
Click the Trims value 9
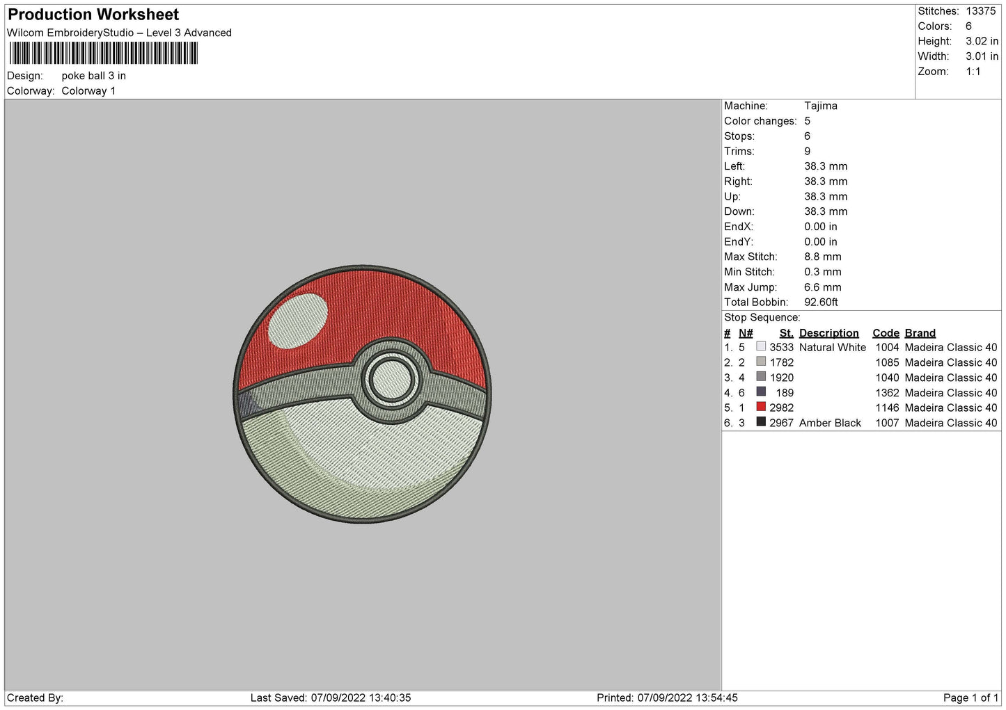click(x=807, y=151)
